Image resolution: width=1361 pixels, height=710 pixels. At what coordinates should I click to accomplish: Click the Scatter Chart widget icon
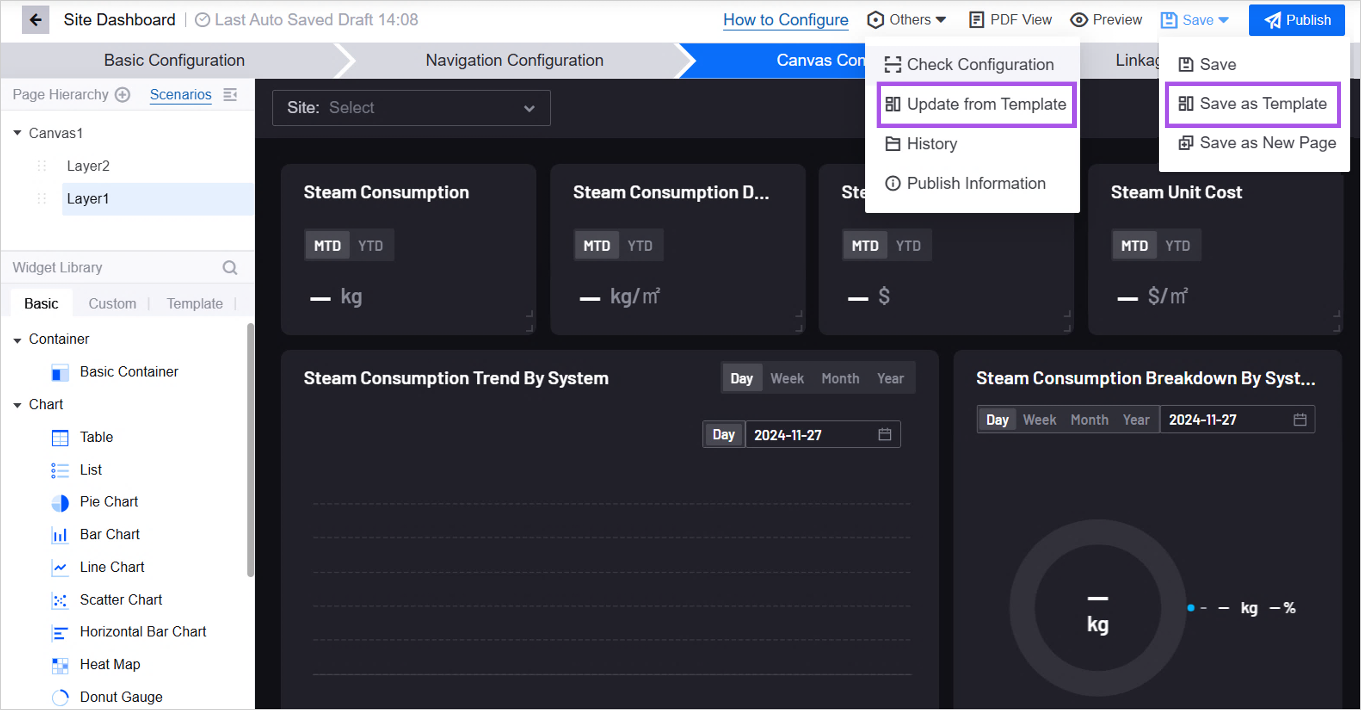(x=60, y=600)
